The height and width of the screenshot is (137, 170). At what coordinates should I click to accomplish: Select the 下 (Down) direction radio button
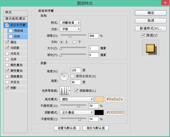point(74,42)
